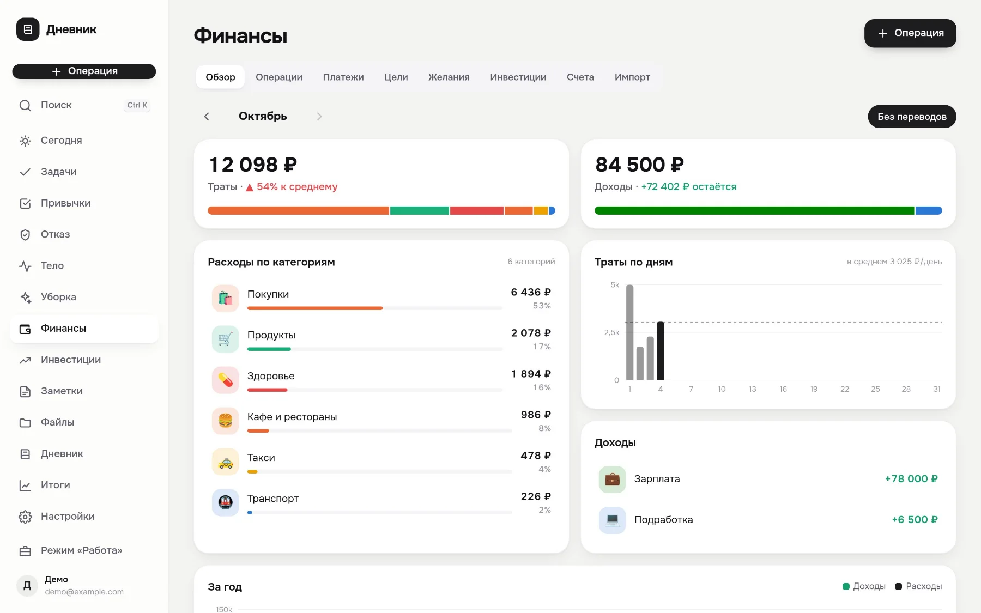Viewport: 981px width, 613px height.
Task: Click the black bar in daily chart
Action: tap(661, 351)
